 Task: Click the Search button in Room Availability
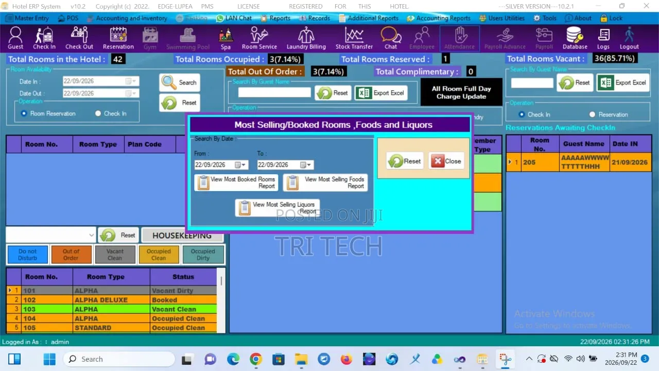pos(180,82)
